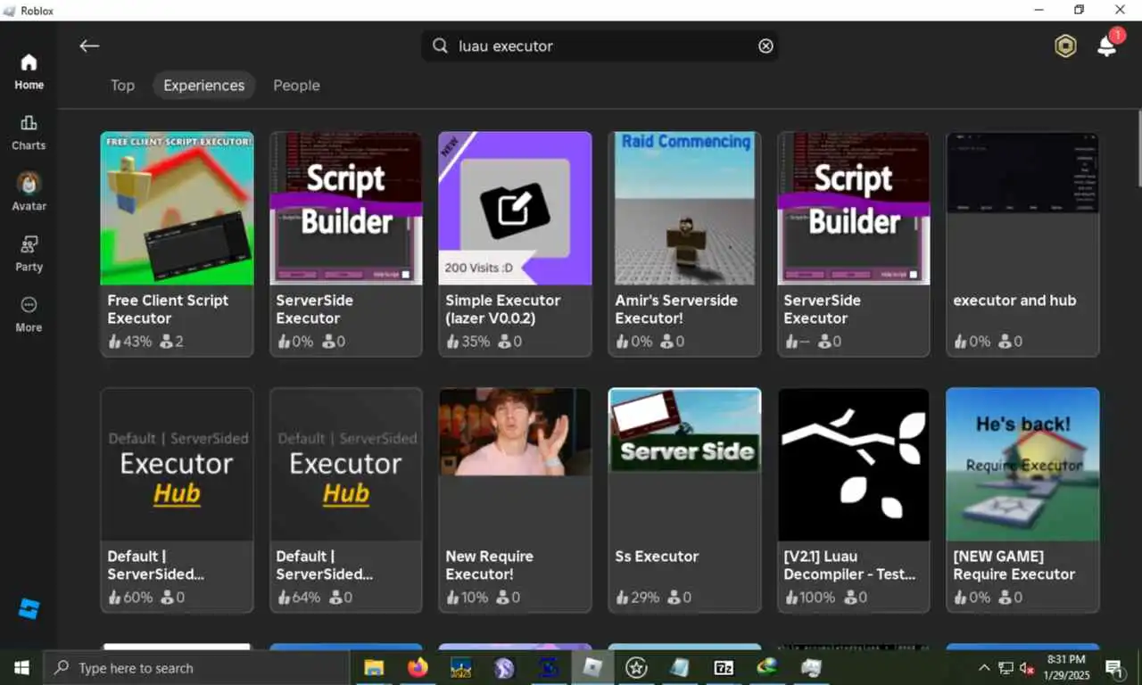Go back with the left arrow
The height and width of the screenshot is (685, 1142).
(x=89, y=45)
